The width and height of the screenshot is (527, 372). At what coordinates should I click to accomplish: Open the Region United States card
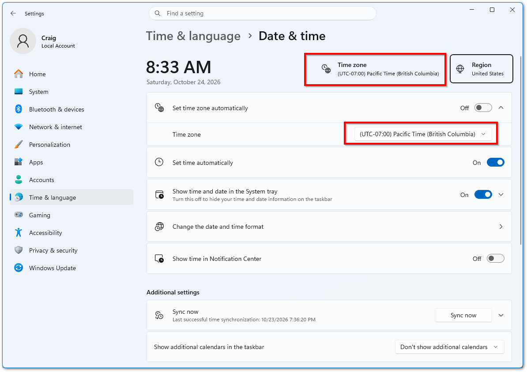click(x=481, y=69)
